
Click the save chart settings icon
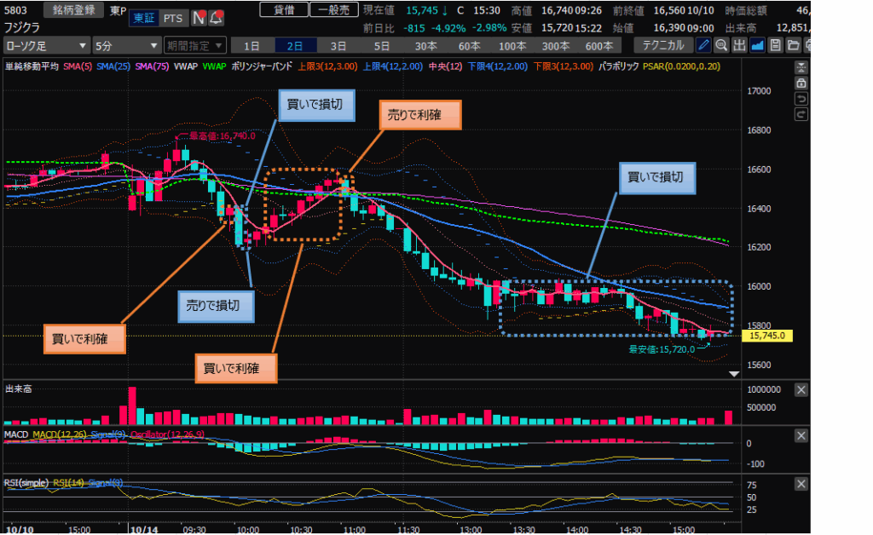tap(775, 45)
